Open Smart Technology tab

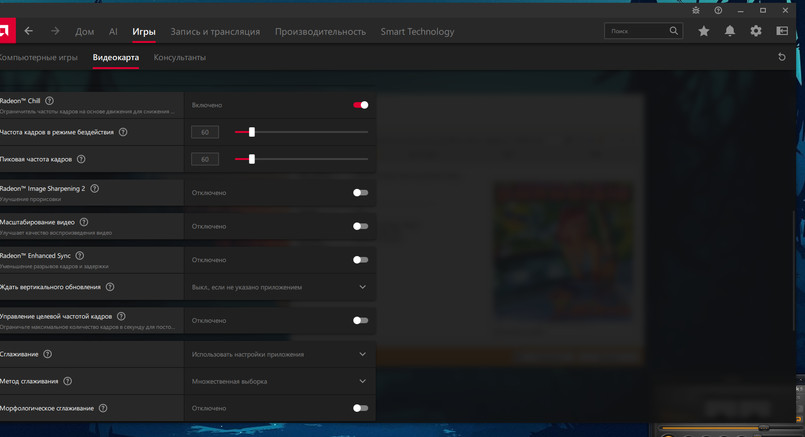[418, 31]
